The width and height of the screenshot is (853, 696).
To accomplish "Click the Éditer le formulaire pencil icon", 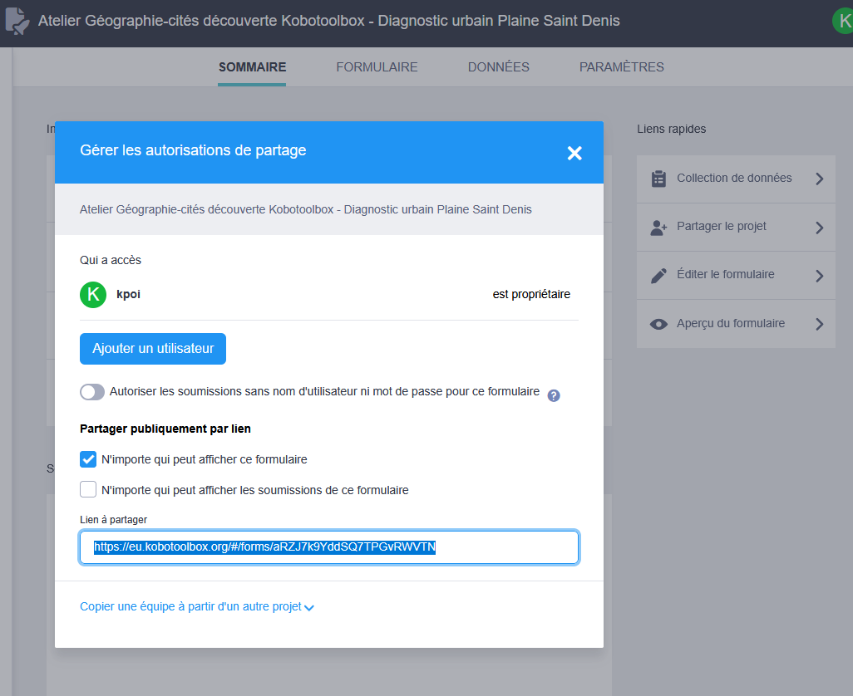I will pos(658,276).
